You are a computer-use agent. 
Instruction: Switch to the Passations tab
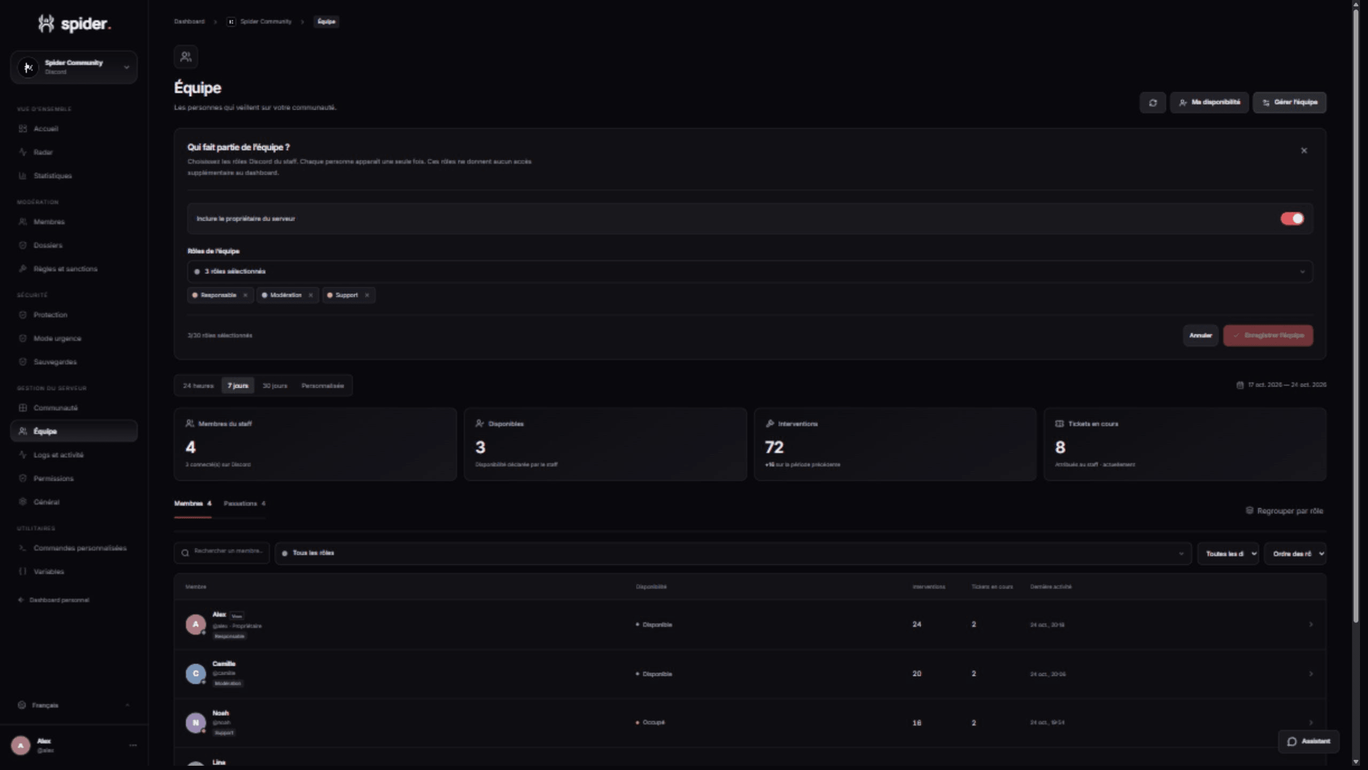point(244,504)
